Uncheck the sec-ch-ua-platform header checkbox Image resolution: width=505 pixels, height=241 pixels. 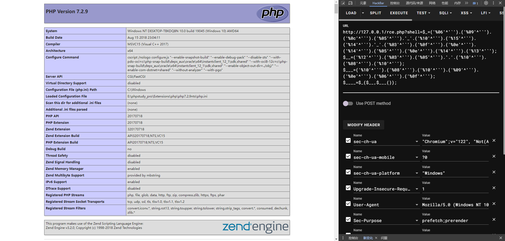point(348,172)
